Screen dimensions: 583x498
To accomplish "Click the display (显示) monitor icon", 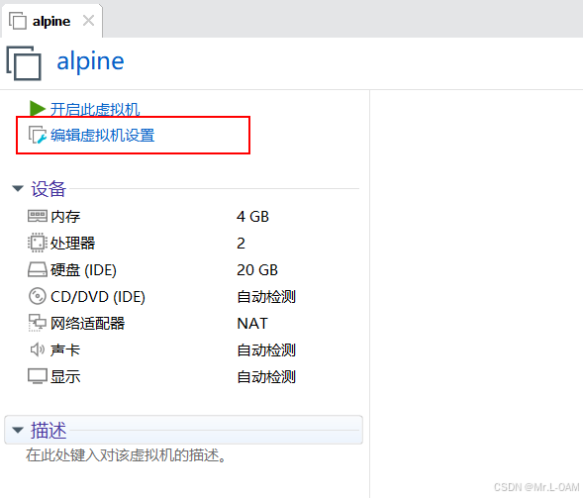I will pos(38,376).
